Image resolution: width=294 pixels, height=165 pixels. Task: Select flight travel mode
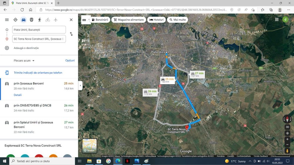56,20
